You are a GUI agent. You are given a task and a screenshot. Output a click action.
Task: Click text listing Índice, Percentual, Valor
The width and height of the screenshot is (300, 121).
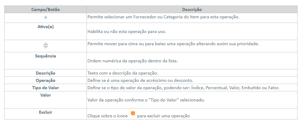[x=183, y=88]
